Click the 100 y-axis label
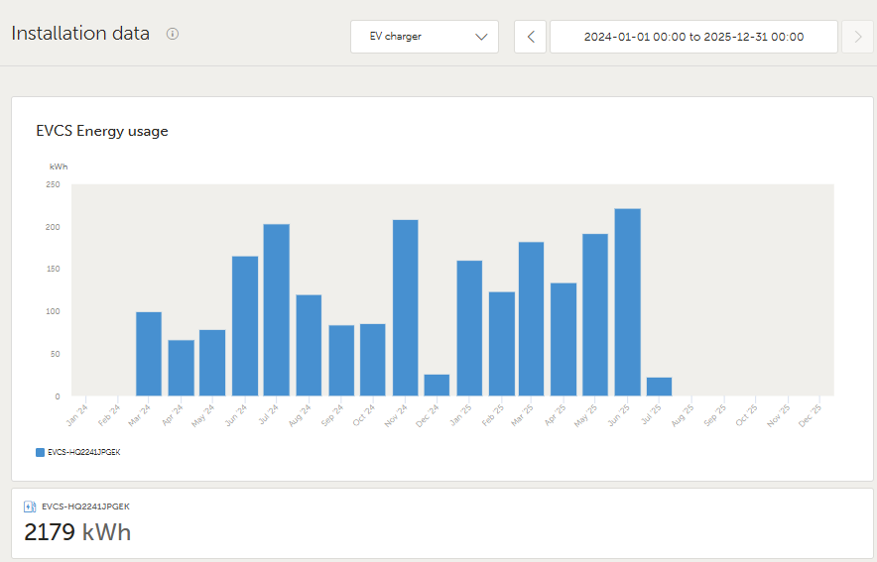877x562 pixels. [x=53, y=311]
